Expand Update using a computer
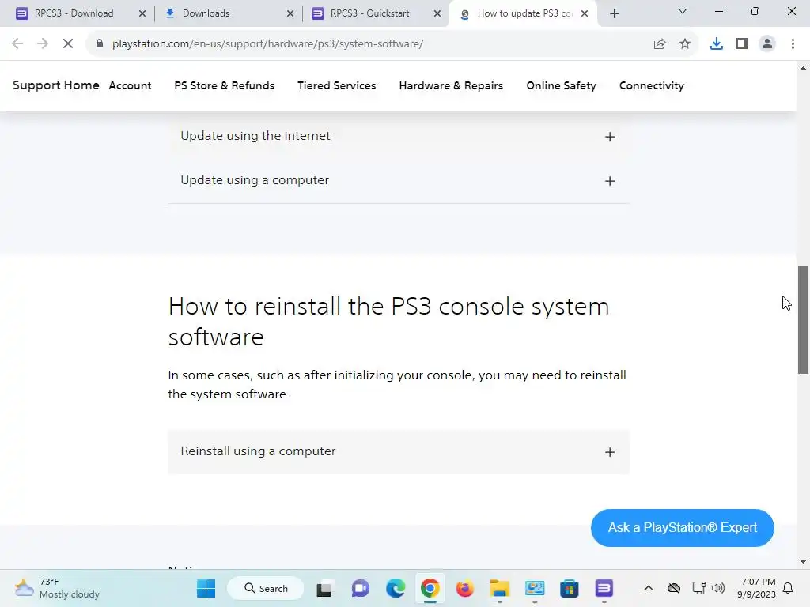This screenshot has width=810, height=607. (x=399, y=181)
